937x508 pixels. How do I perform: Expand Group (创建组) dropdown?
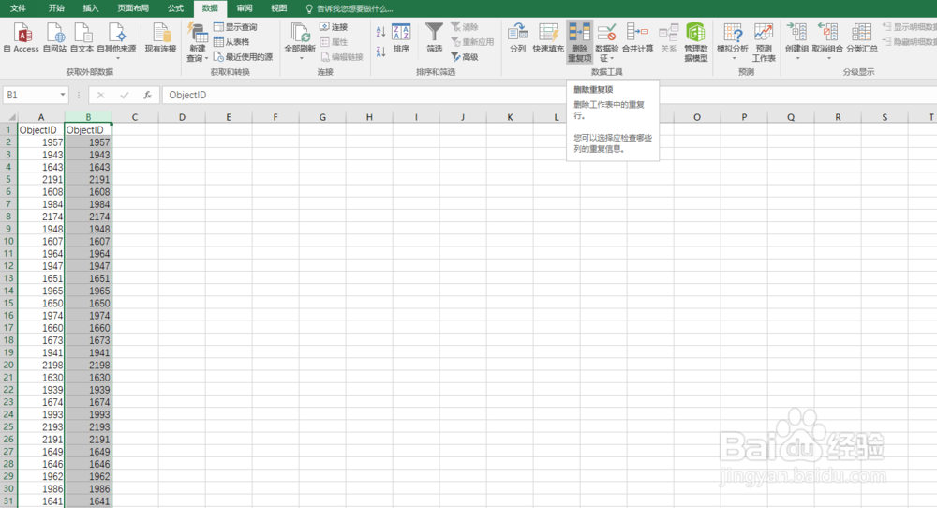pos(796,58)
